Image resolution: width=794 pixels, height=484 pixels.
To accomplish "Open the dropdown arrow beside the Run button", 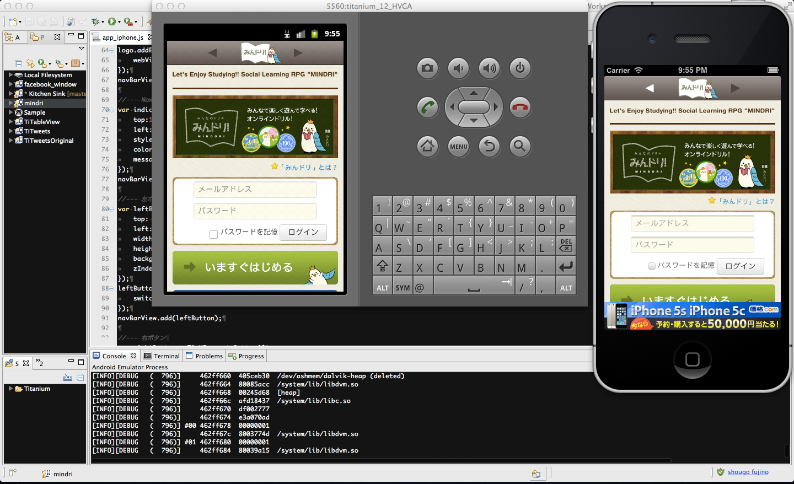I will point(119,22).
